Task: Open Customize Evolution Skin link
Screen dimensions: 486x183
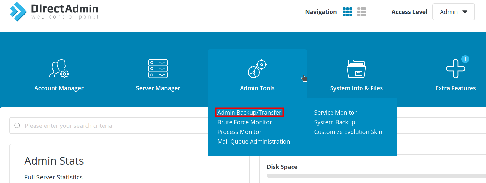Action: click(348, 132)
